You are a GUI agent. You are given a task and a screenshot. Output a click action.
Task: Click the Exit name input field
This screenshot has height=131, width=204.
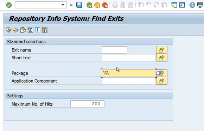coord(115,50)
